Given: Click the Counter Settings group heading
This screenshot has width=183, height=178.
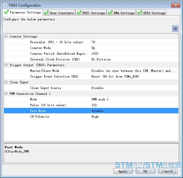Looking at the screenshot, I should 23,36.
